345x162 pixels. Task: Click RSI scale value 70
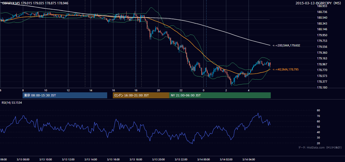pos(318,116)
